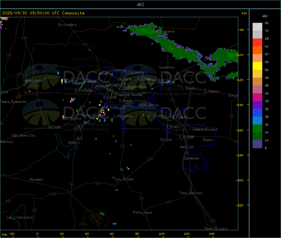The height and width of the screenshot is (238, 281).
Task: Select the A_Villanueva location label
Action: point(163,31)
